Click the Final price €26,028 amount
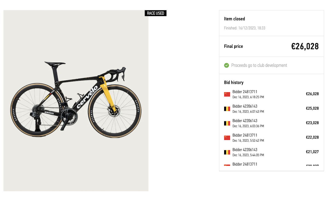The height and width of the screenshot is (200, 328). 305,46
